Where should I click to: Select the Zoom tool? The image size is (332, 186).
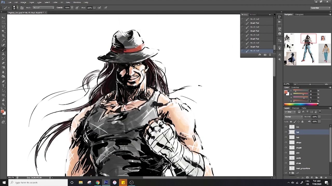coord(3,104)
